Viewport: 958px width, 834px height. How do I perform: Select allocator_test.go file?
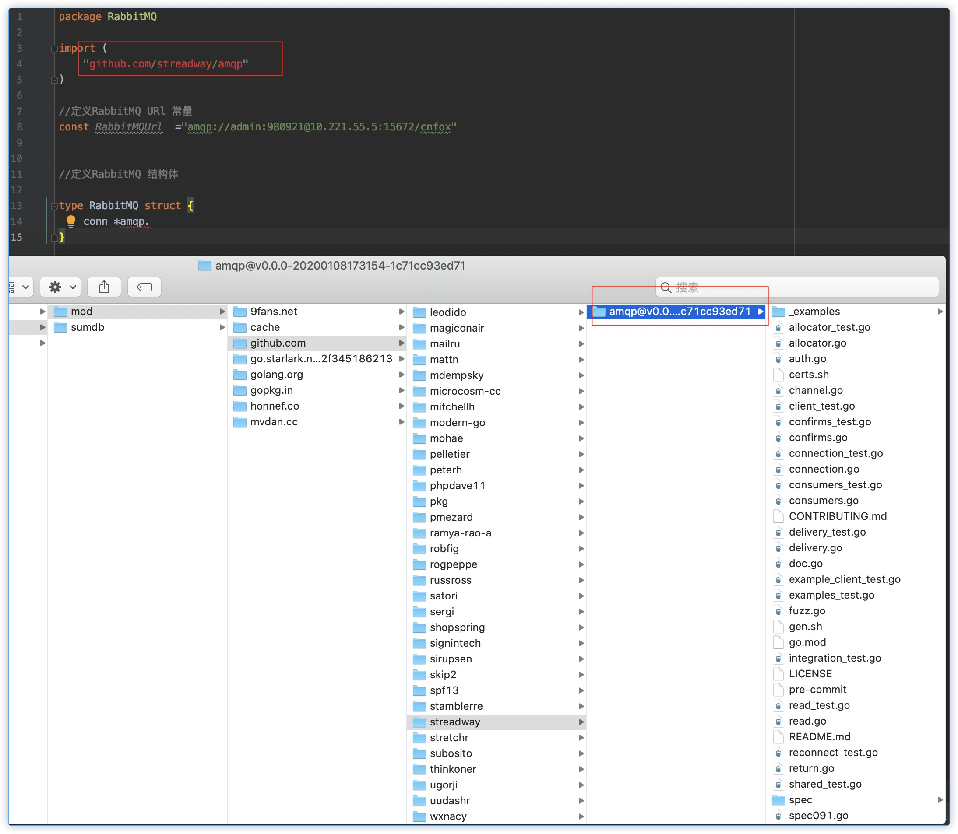coord(856,327)
